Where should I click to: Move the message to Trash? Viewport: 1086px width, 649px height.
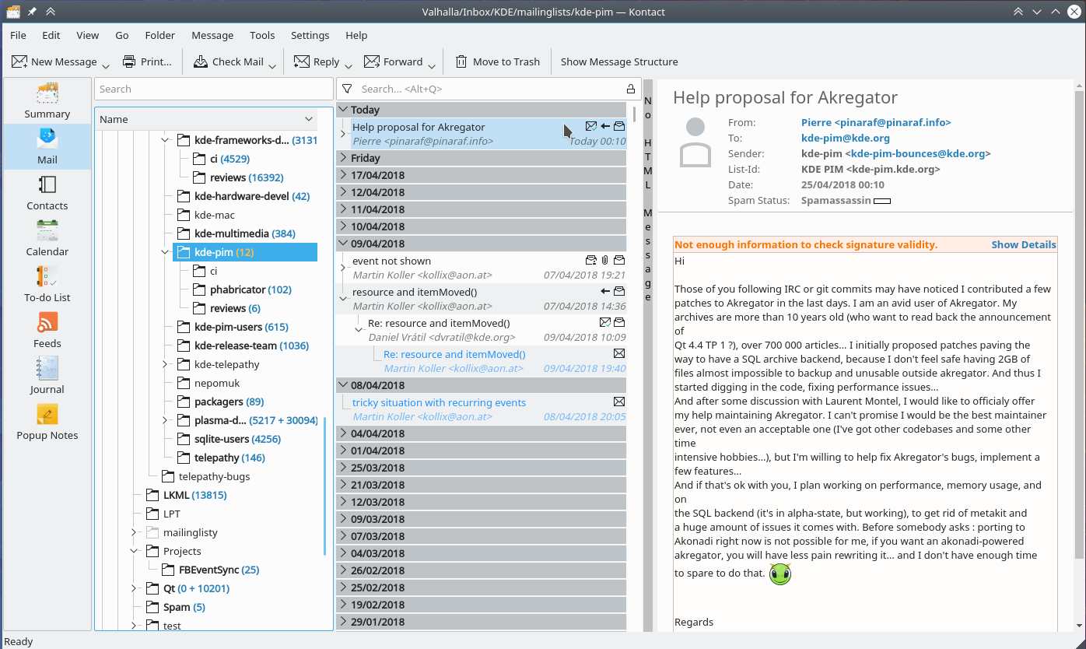coord(497,61)
